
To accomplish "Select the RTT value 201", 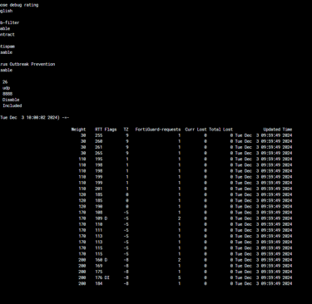I will (99, 189).
